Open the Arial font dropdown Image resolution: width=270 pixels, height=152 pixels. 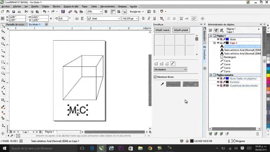point(119,18)
